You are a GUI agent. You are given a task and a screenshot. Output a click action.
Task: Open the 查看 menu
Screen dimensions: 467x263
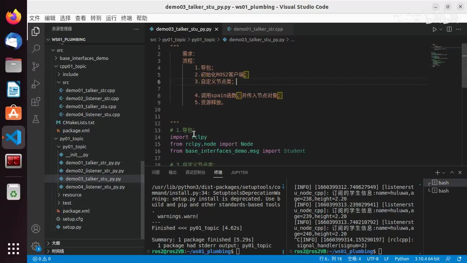click(x=81, y=18)
